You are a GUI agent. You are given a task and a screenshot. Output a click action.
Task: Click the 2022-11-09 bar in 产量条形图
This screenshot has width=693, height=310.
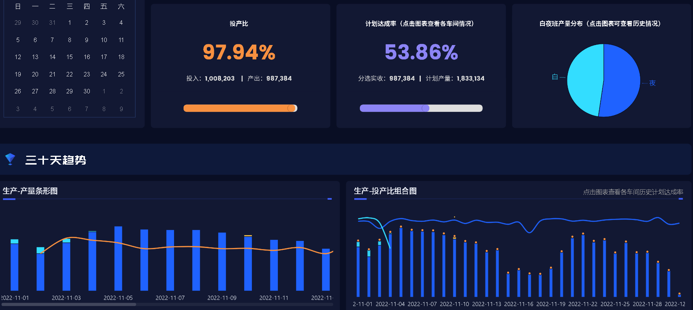(x=222, y=261)
